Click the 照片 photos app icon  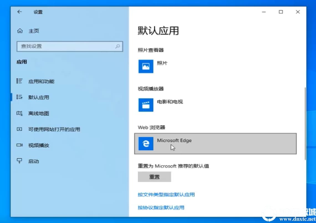(x=146, y=66)
